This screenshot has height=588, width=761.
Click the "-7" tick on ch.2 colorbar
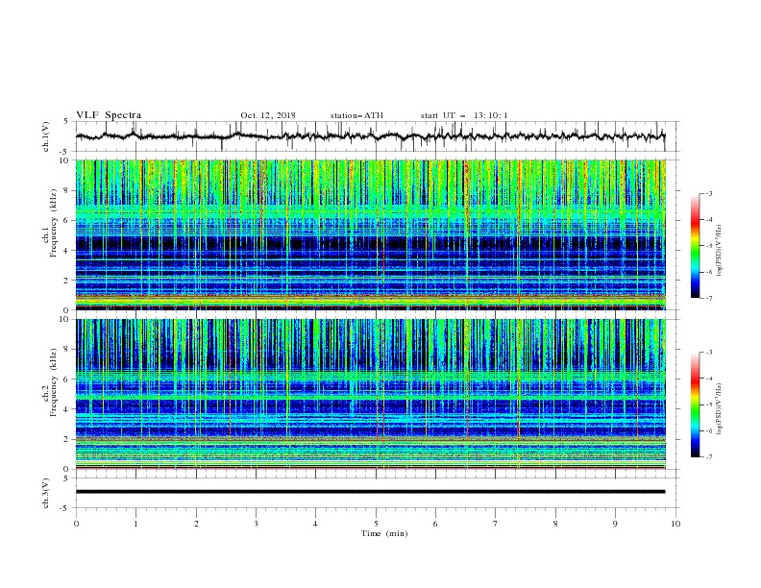click(x=709, y=456)
